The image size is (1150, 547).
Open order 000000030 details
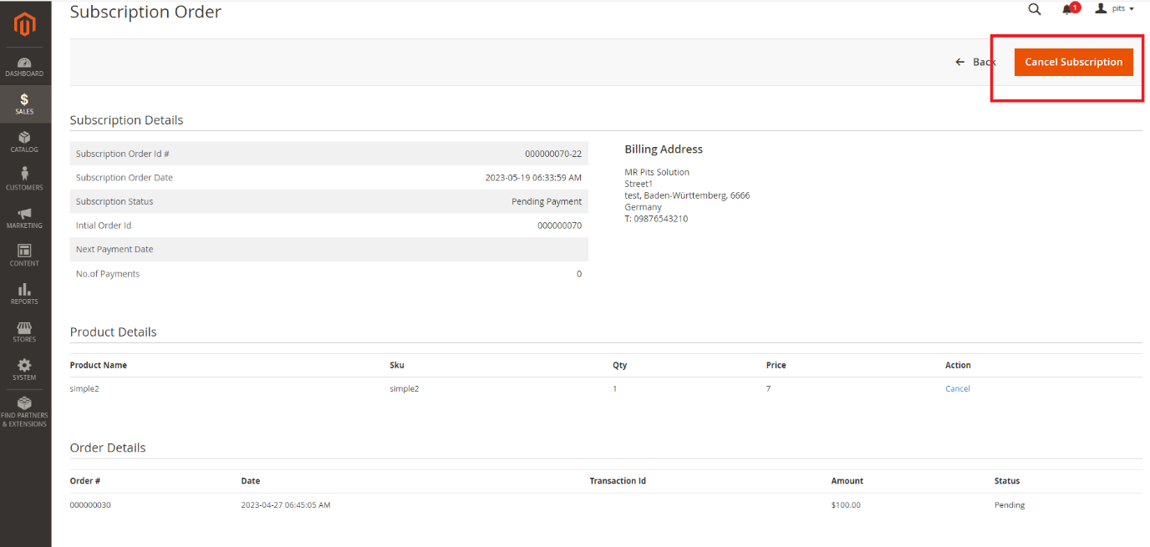(x=89, y=504)
